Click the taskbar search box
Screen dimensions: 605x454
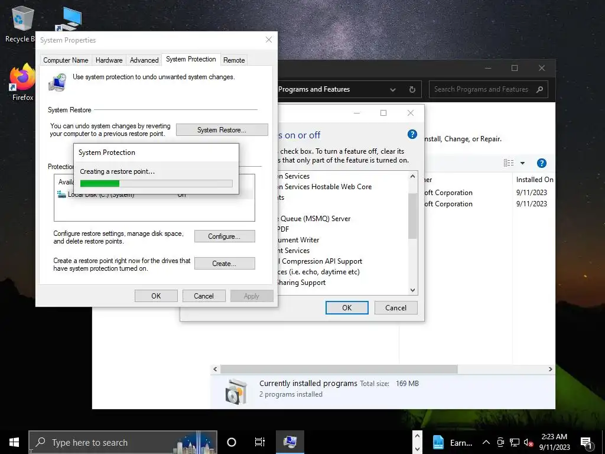(123, 442)
